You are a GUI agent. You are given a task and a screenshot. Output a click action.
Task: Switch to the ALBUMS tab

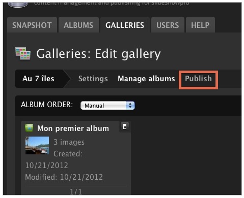(78, 25)
